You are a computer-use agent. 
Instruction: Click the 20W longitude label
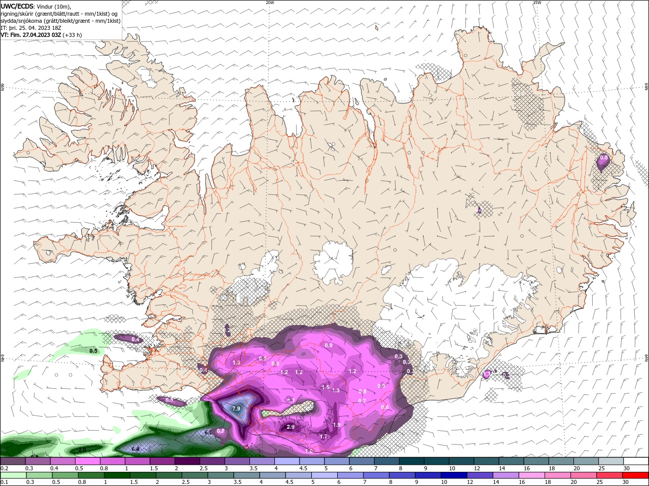click(270, 3)
